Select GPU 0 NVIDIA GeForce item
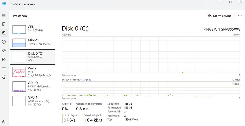 [x=33, y=86]
